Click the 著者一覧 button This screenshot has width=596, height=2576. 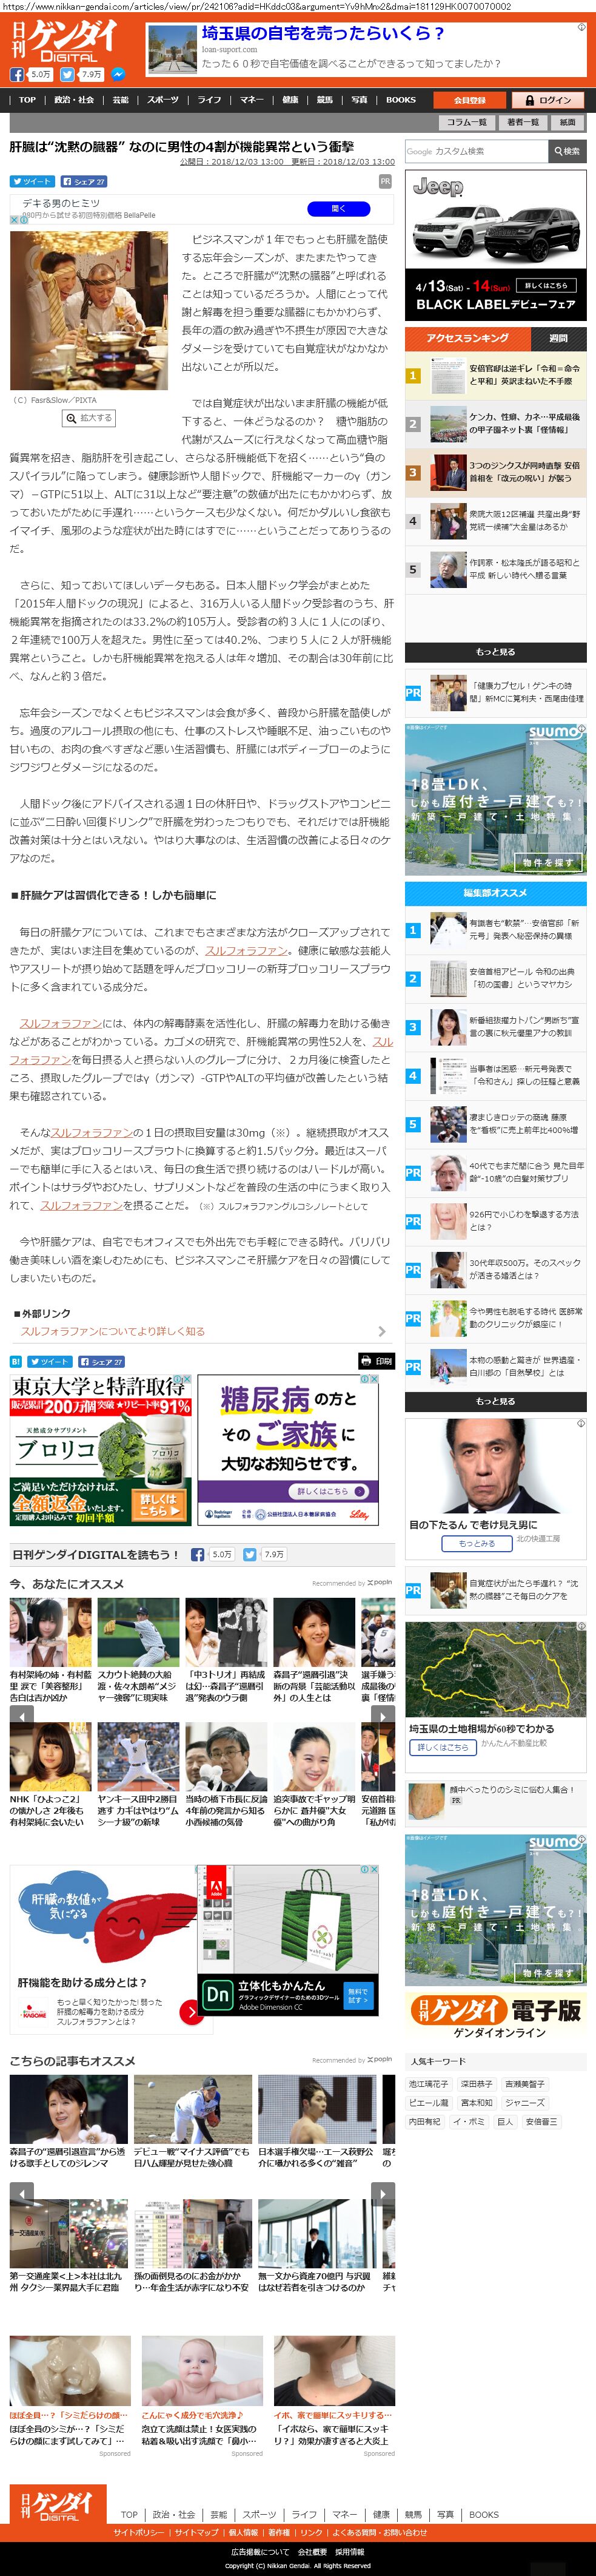click(523, 122)
